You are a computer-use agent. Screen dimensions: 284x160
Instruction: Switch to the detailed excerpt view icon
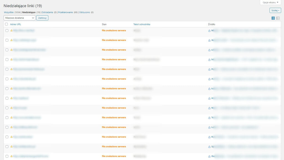click(278, 18)
